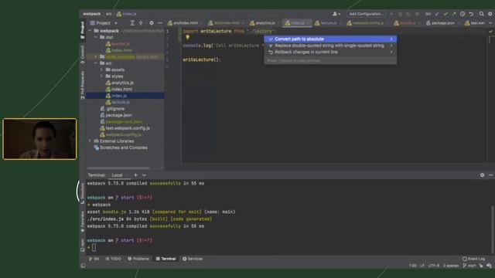
Task: Click the inspection checkmark at editor top right
Action: 490,31
